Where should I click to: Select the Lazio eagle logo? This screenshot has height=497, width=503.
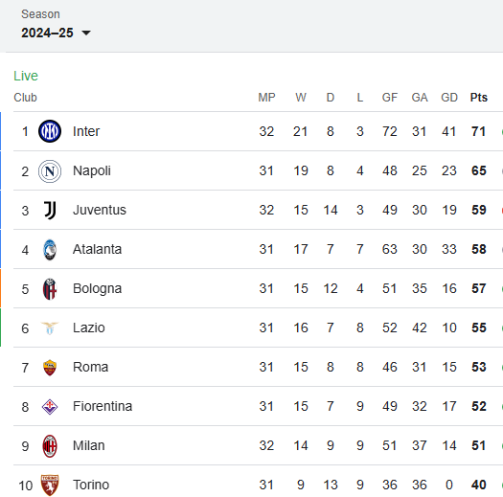tap(50, 328)
